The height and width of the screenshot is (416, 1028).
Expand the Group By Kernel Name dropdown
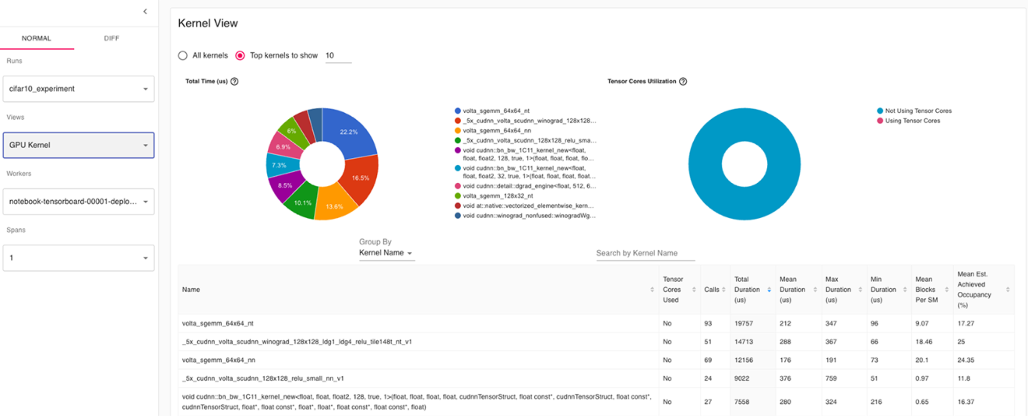pyautogui.click(x=385, y=253)
